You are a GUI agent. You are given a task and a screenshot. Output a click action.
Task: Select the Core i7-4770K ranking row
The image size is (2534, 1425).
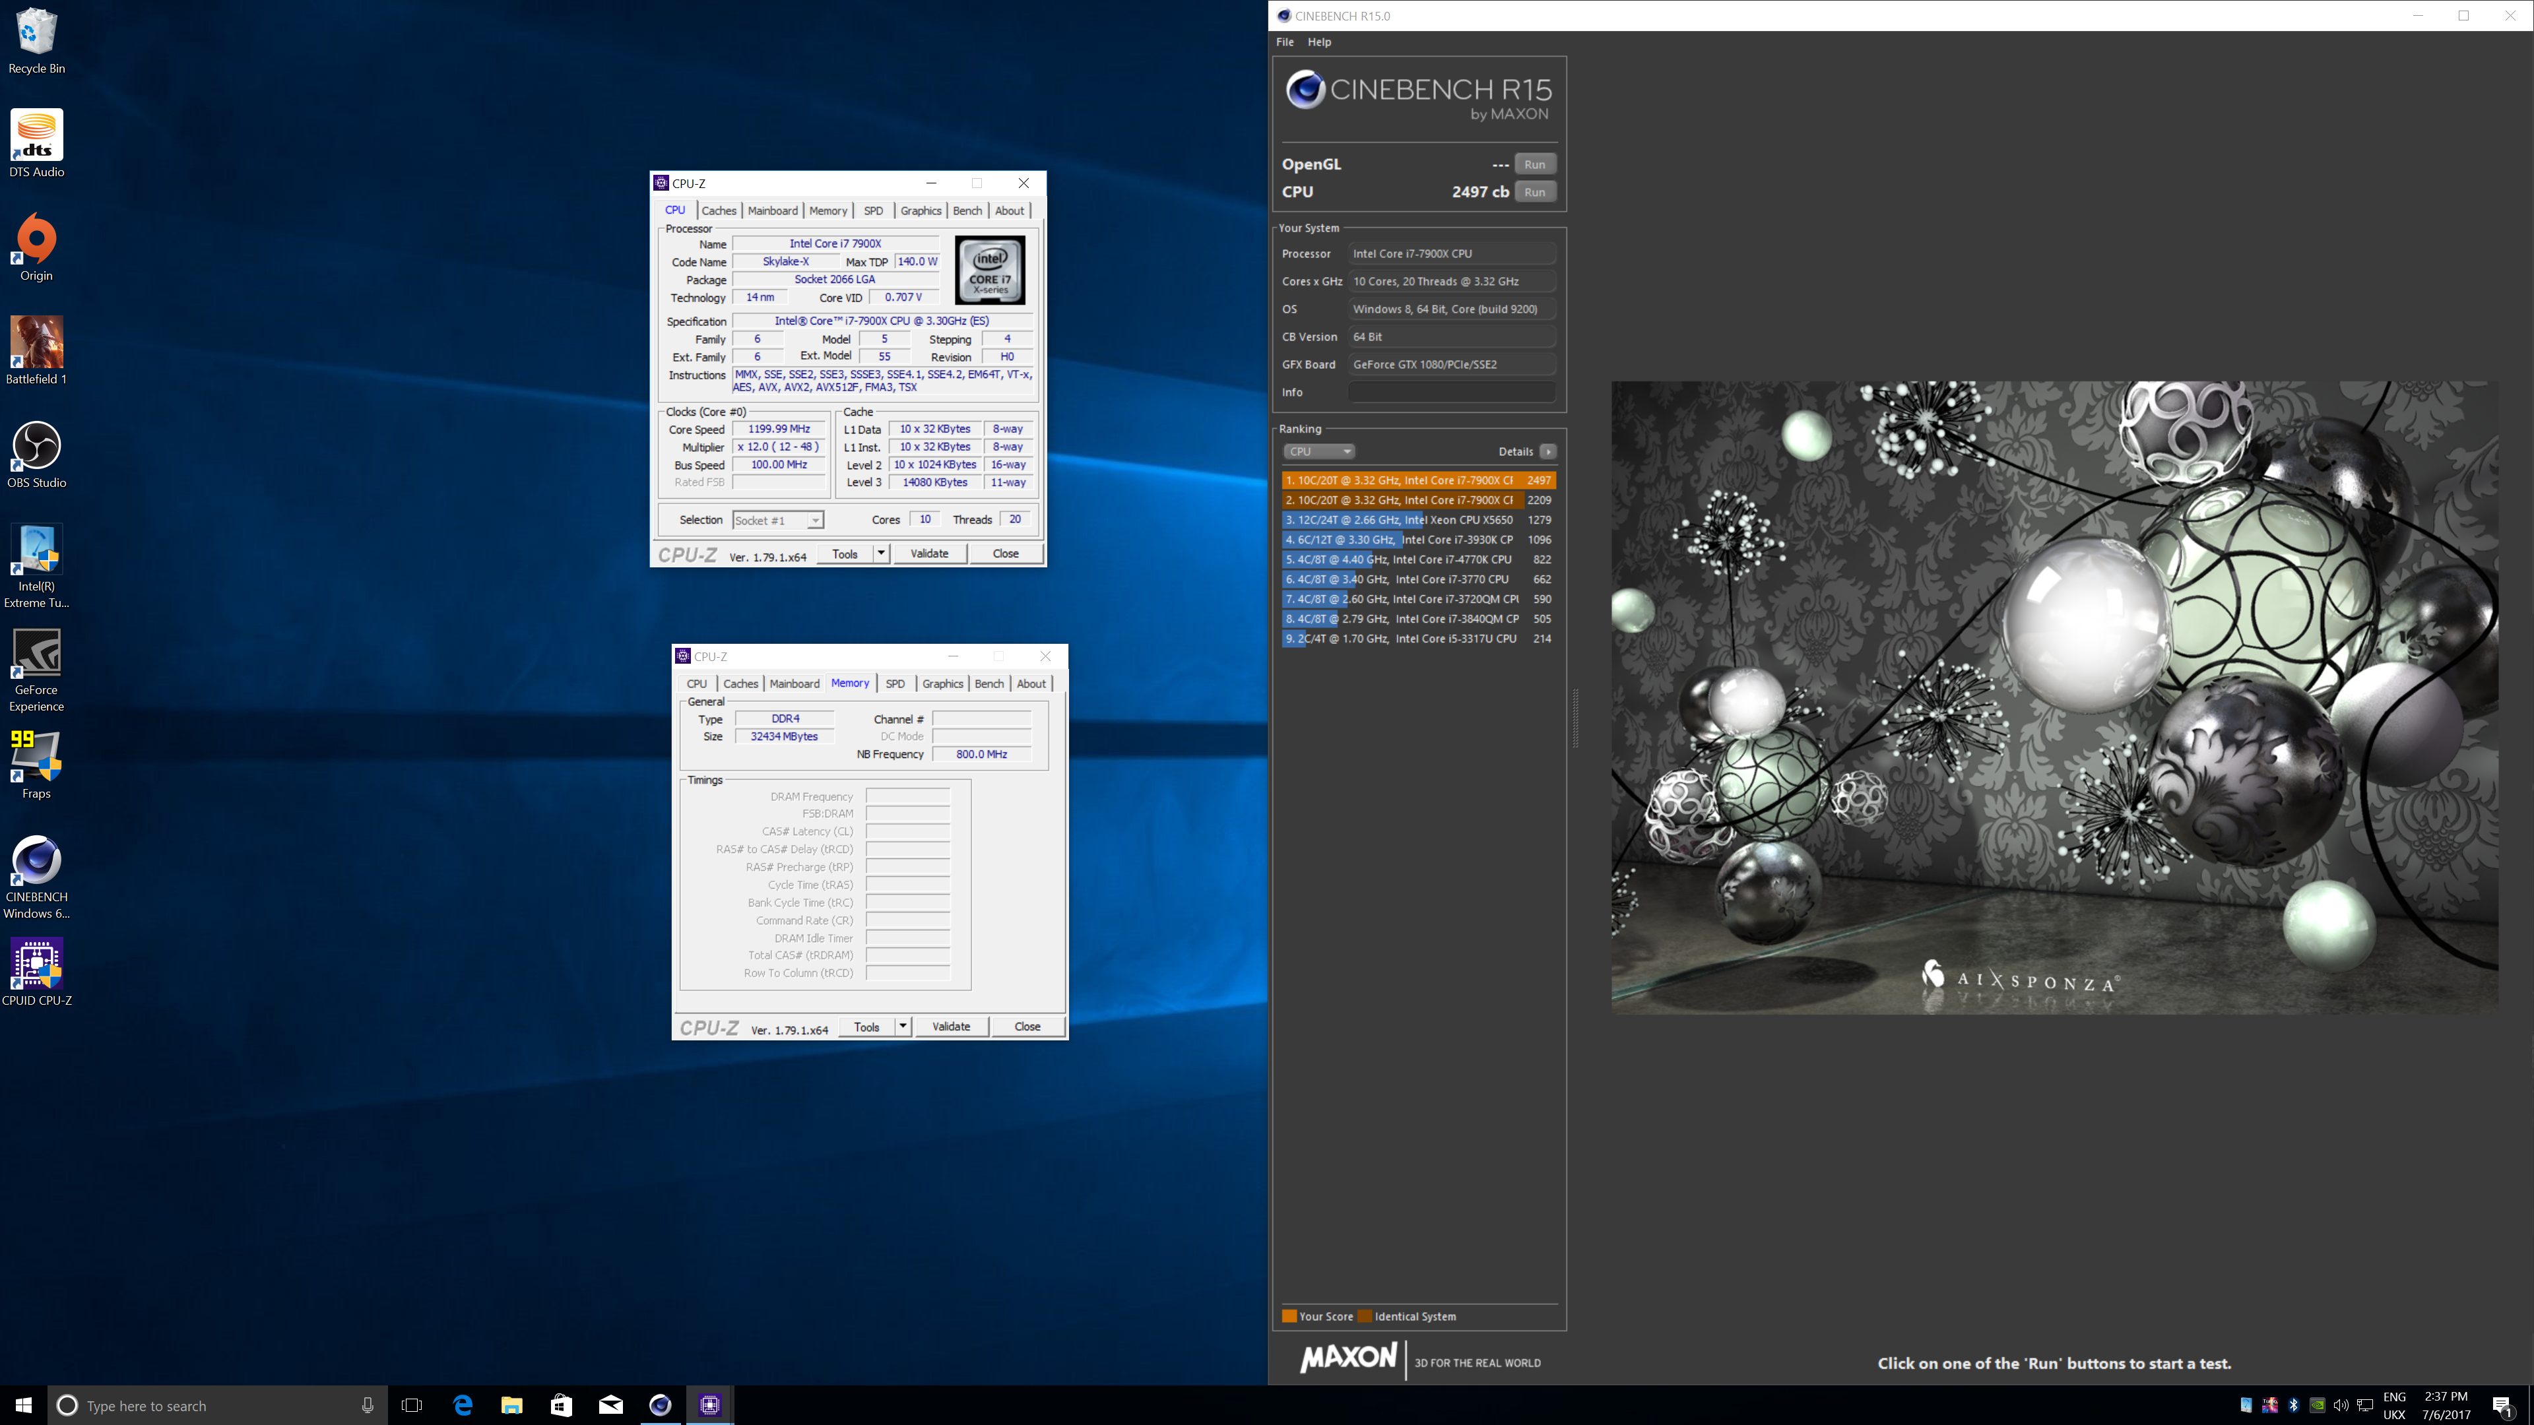tap(1419, 559)
